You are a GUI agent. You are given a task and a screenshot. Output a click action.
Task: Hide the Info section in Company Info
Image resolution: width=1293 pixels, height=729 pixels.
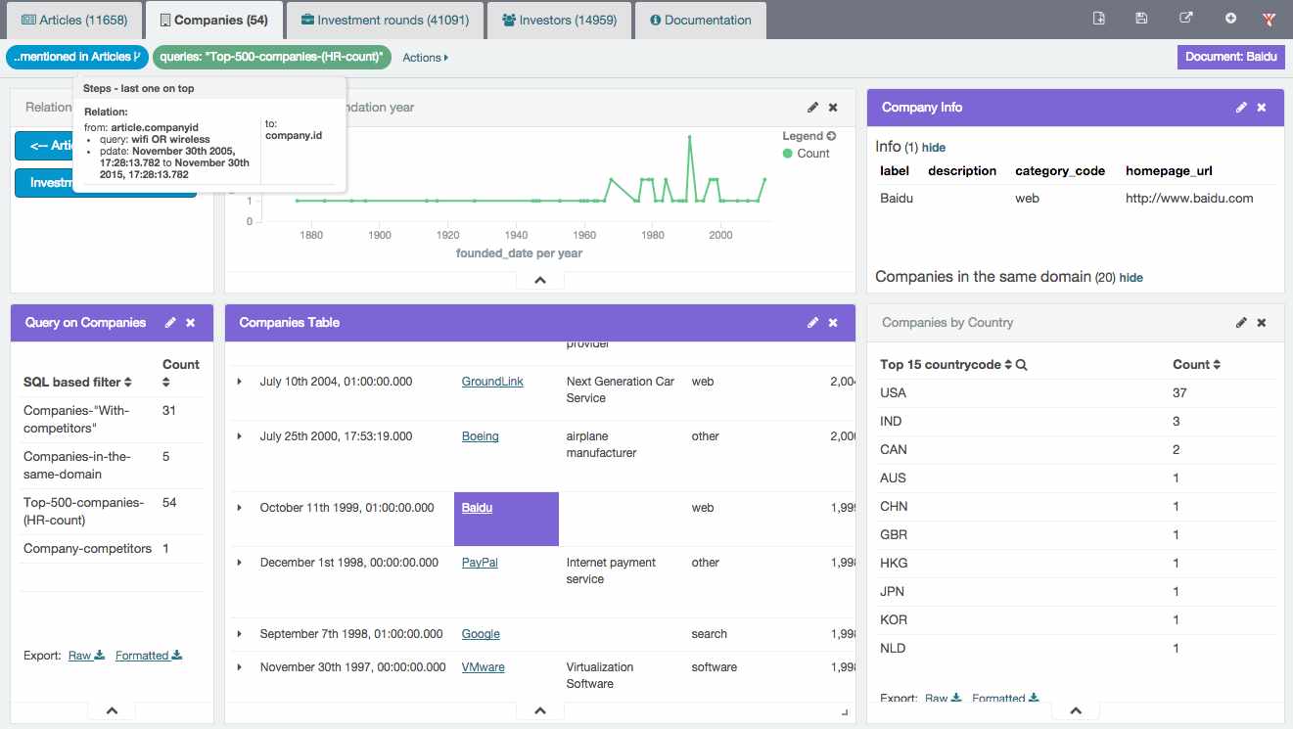click(x=934, y=147)
